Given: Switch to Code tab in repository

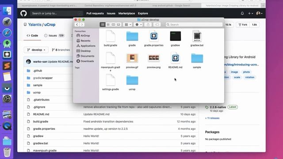Looking at the screenshot, I should click(32, 35).
